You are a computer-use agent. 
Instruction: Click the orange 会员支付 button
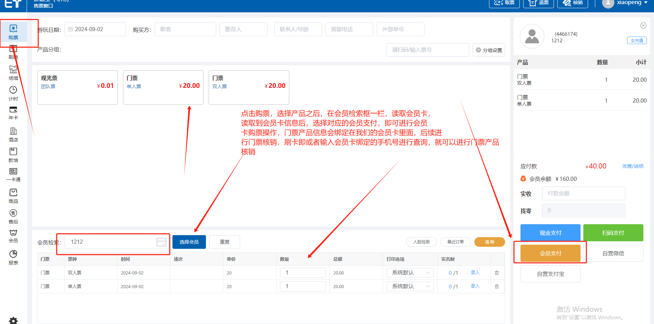tap(550, 253)
